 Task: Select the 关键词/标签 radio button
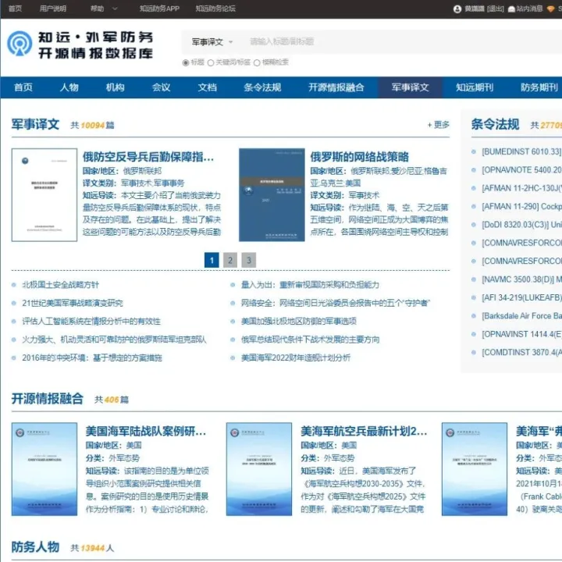click(x=211, y=62)
